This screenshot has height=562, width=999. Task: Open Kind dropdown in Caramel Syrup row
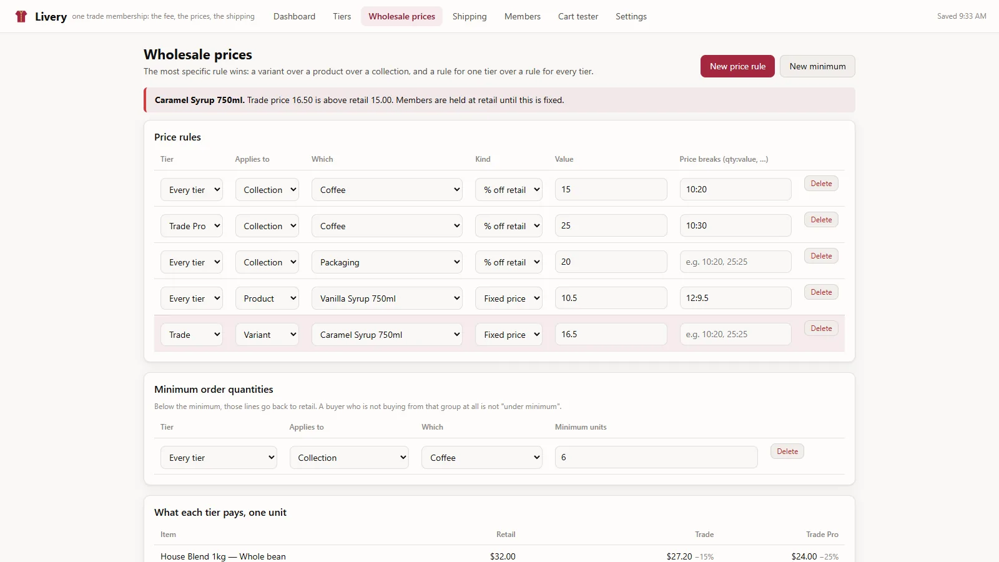pyautogui.click(x=509, y=335)
